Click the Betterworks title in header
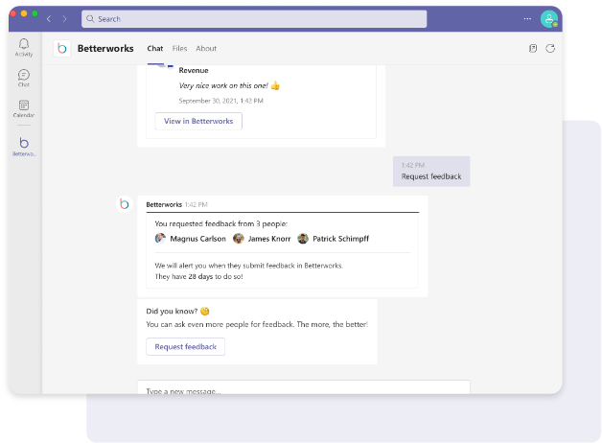602x443 pixels. coord(105,48)
